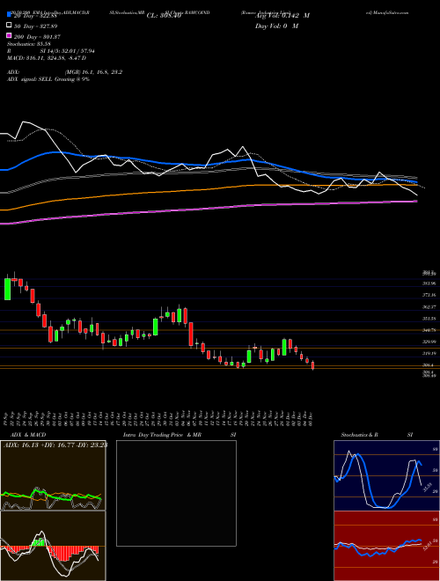Open the MACD histogram mini chart
The height and width of the screenshot is (581, 440).
pos(53,546)
